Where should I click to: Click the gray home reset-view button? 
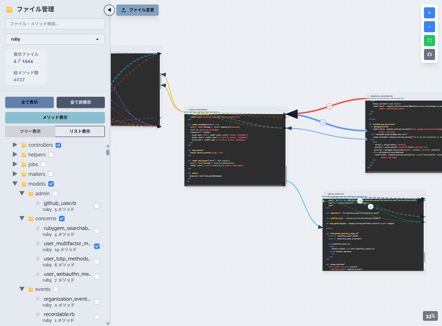click(x=430, y=54)
